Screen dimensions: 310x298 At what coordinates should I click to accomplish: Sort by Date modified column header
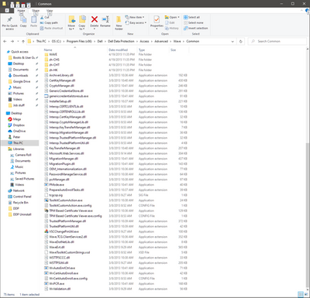click(x=118, y=50)
